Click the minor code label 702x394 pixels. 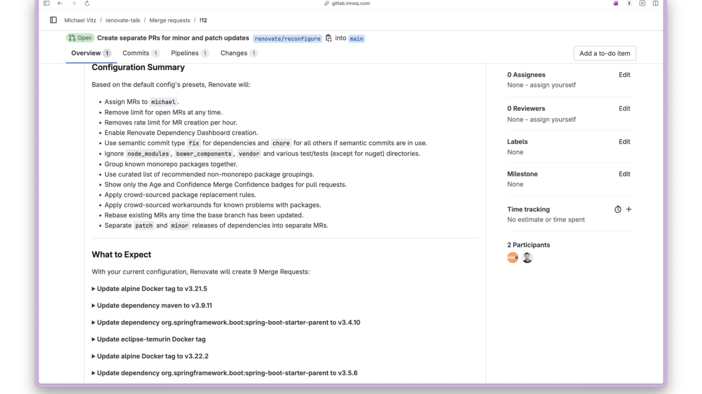pyautogui.click(x=179, y=225)
